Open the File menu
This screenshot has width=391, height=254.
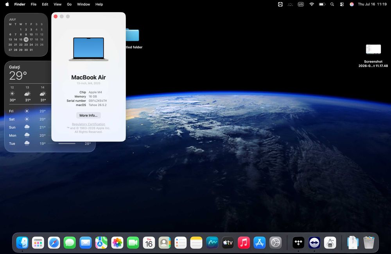[33, 4]
